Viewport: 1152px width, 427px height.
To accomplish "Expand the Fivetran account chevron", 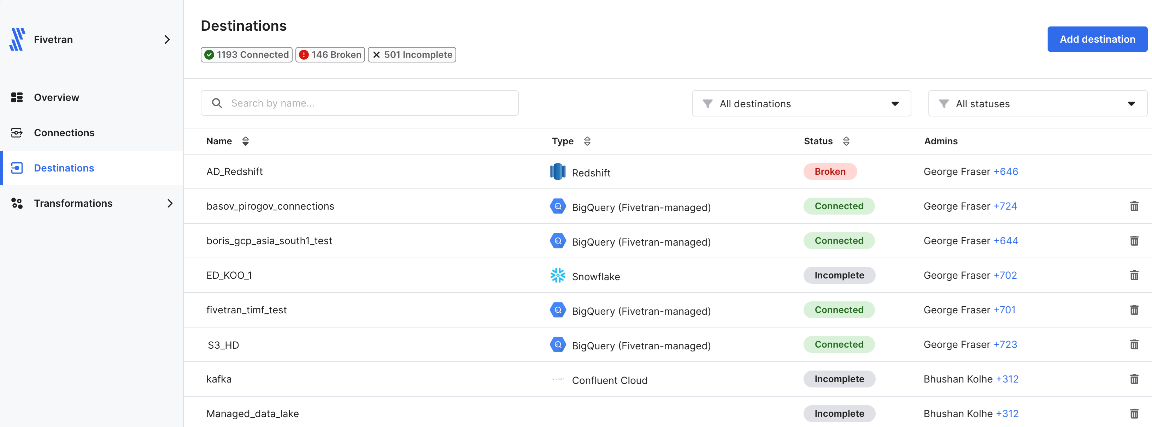I will pyautogui.click(x=167, y=39).
